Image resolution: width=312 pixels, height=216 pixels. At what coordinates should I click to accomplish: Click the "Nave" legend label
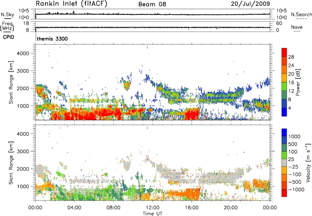pos(297,27)
